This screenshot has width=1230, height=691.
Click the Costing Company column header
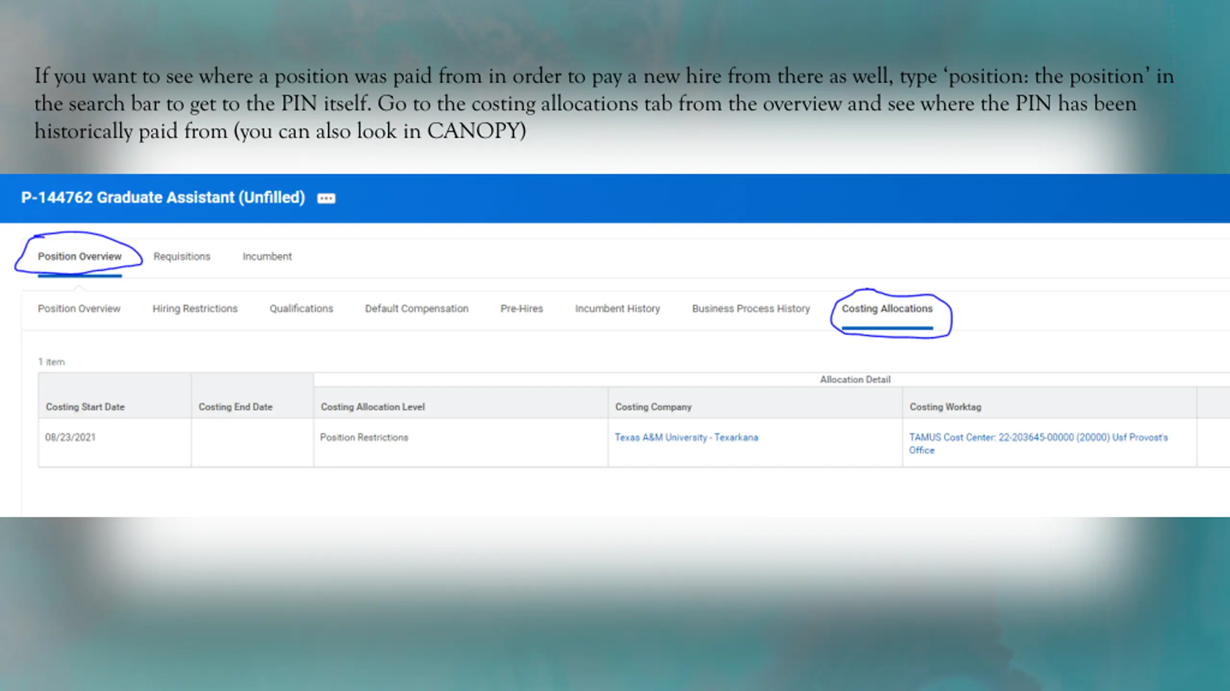[653, 407]
